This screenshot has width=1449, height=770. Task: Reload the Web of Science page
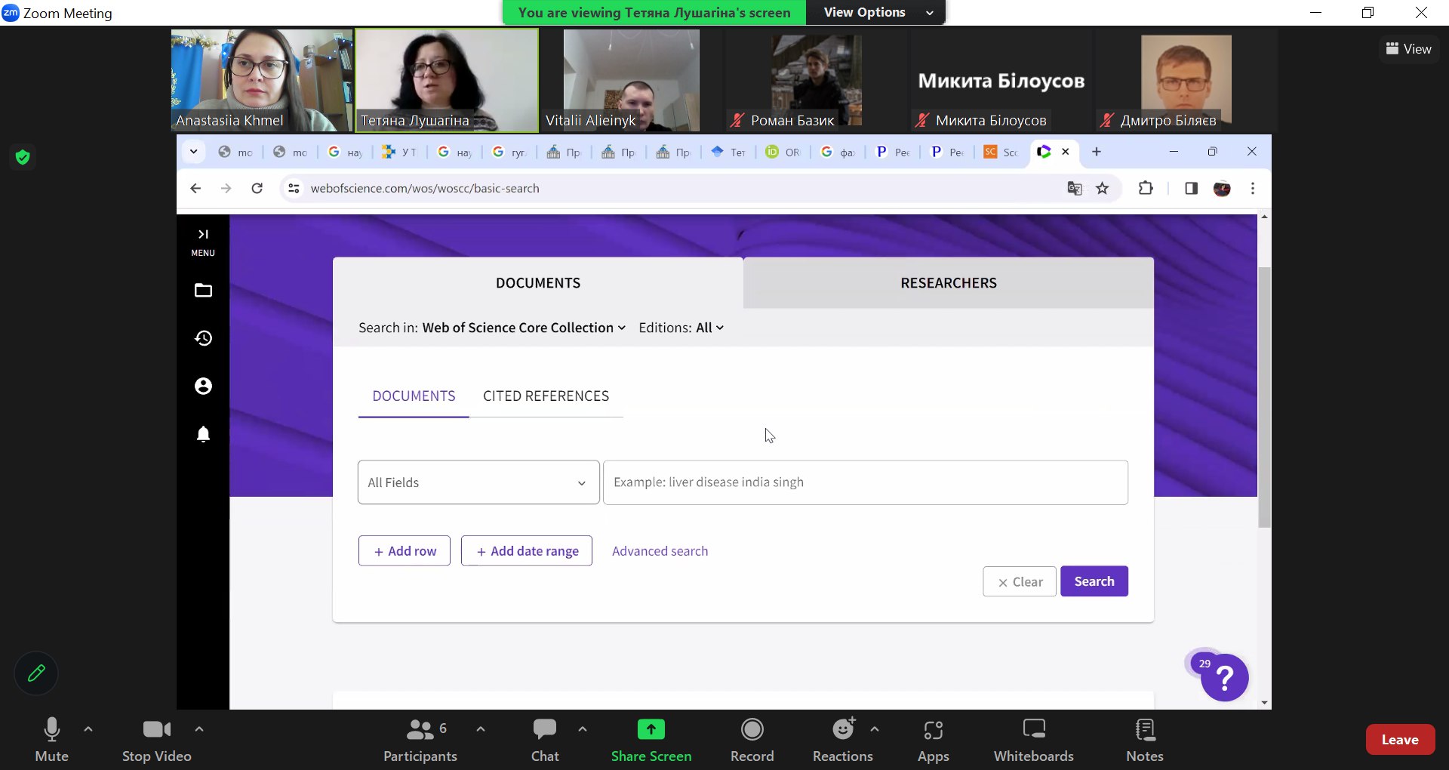click(x=257, y=189)
